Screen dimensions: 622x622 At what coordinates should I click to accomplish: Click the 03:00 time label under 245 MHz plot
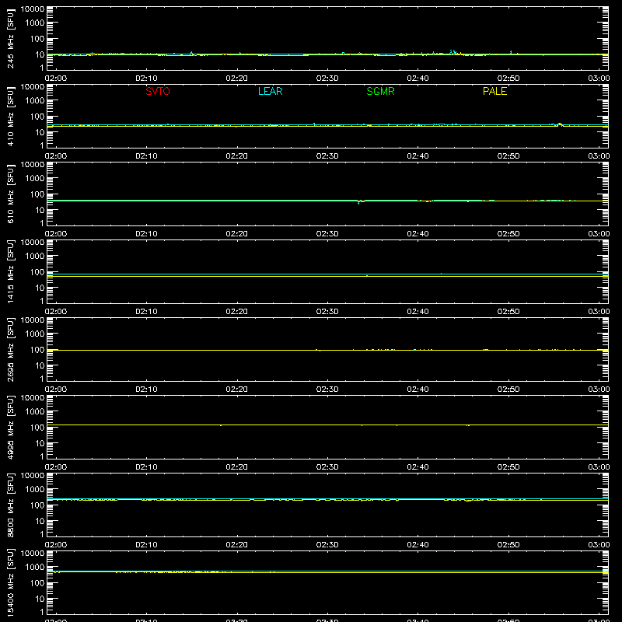599,79
